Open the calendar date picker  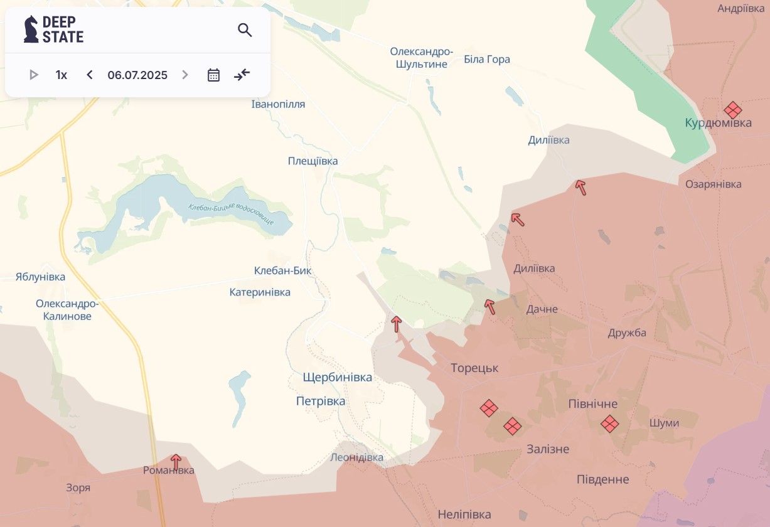213,75
